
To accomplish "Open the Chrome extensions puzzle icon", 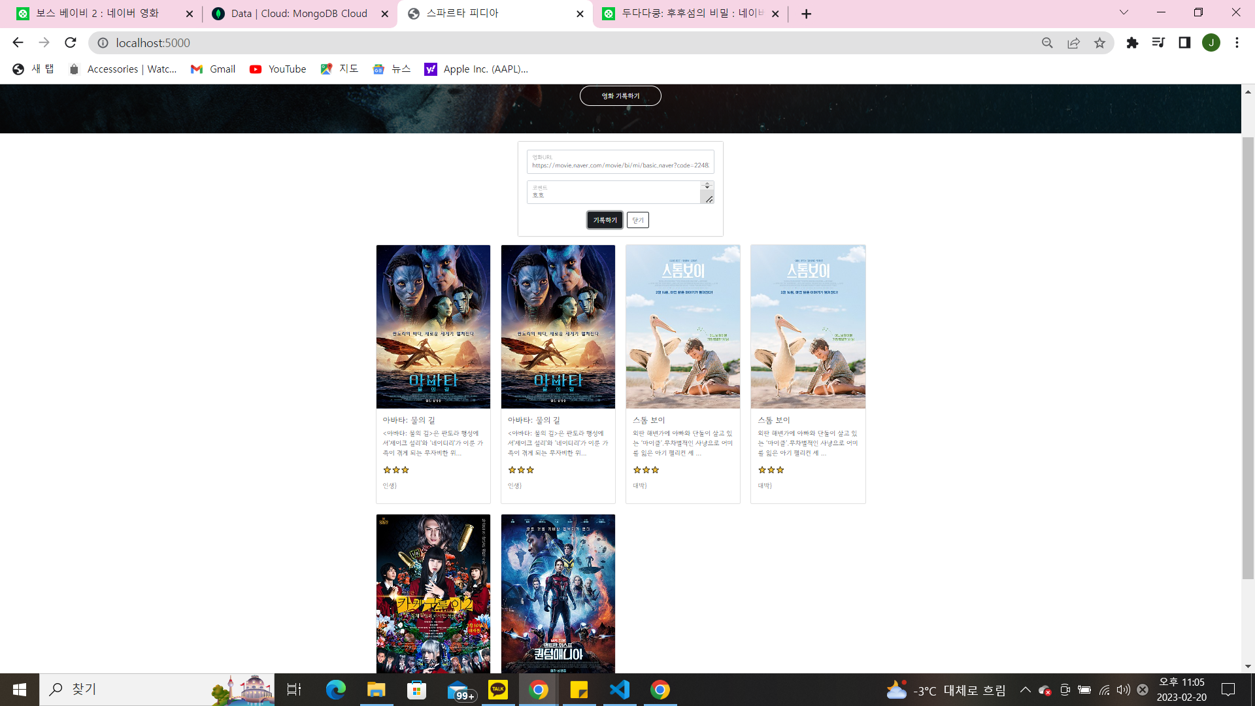I will (1132, 42).
